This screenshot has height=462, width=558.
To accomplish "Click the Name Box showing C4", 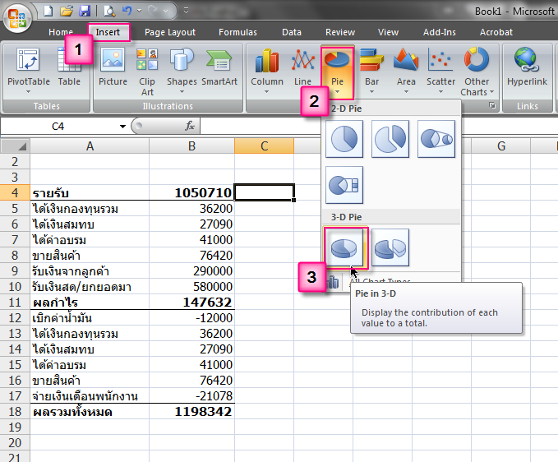I will pyautogui.click(x=58, y=127).
